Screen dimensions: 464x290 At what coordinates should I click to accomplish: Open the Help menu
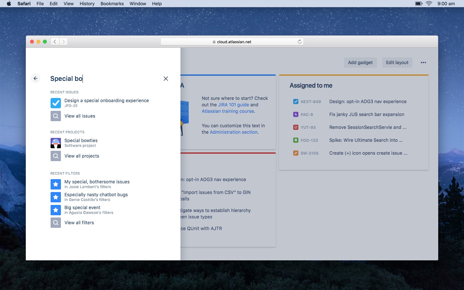coord(157,4)
